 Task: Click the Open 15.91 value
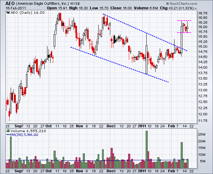(57, 8)
